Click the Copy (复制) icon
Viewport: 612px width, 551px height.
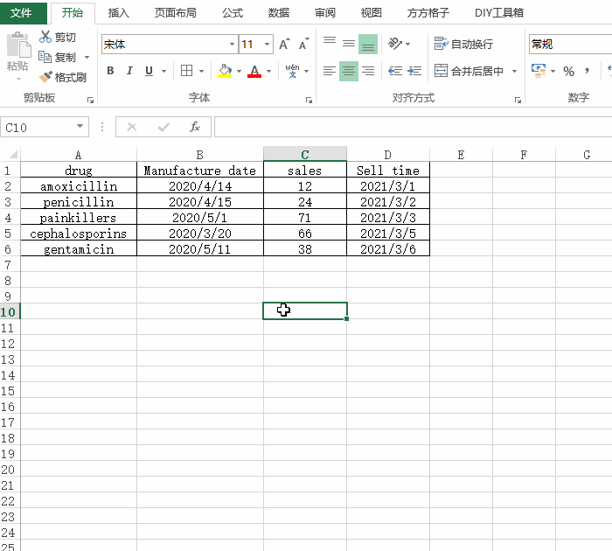point(45,57)
